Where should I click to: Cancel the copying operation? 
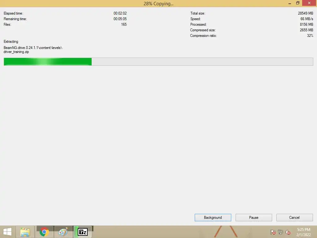(x=295, y=218)
